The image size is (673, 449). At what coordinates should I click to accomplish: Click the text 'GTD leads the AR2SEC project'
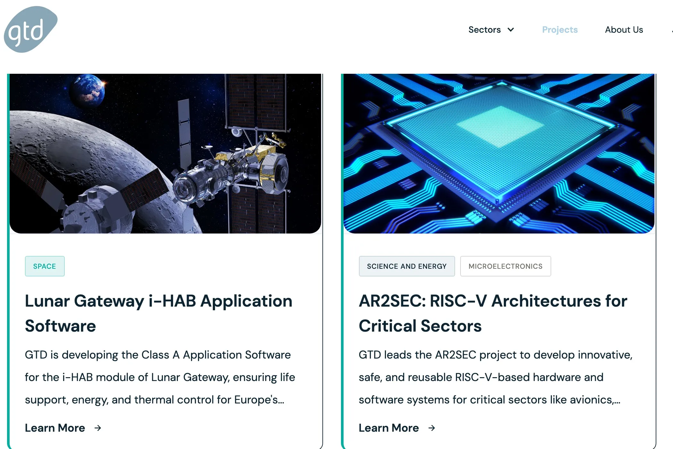coord(438,355)
